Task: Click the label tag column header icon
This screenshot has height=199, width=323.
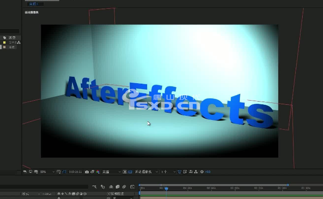Action: click(x=4, y=38)
